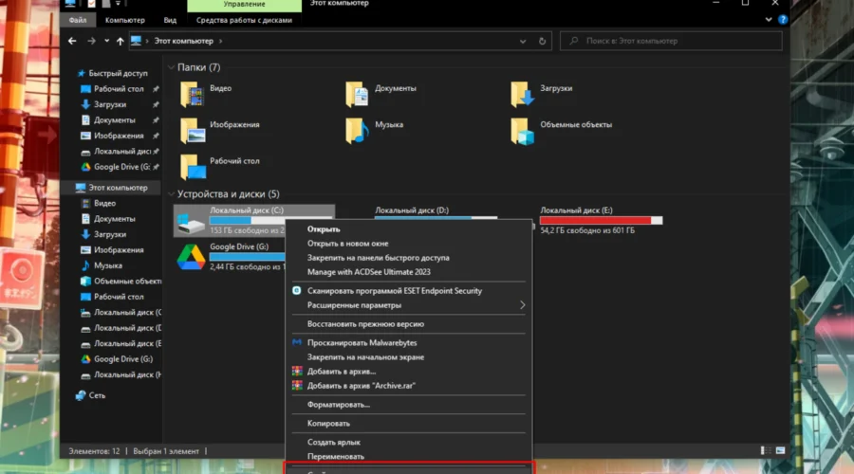Select Локальный диск (D:) drive label
854x474 pixels.
[x=412, y=210]
